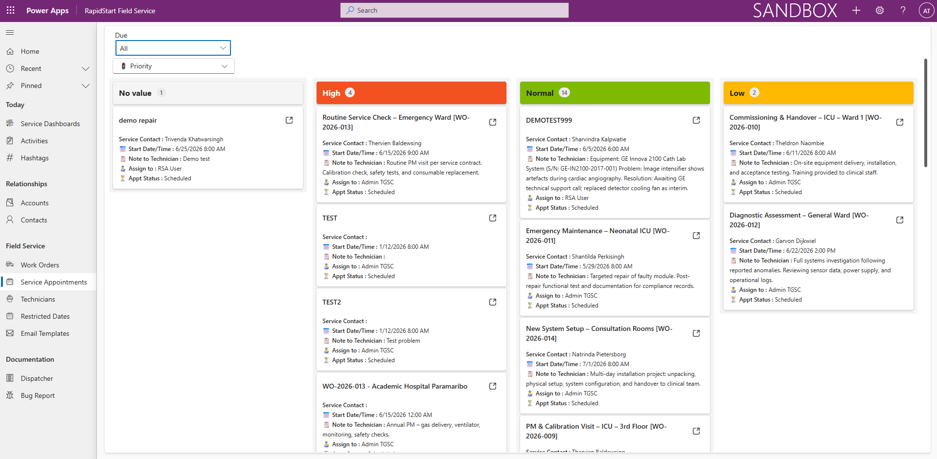Click the SANDBOX environment label
The image size is (937, 459).
click(795, 10)
